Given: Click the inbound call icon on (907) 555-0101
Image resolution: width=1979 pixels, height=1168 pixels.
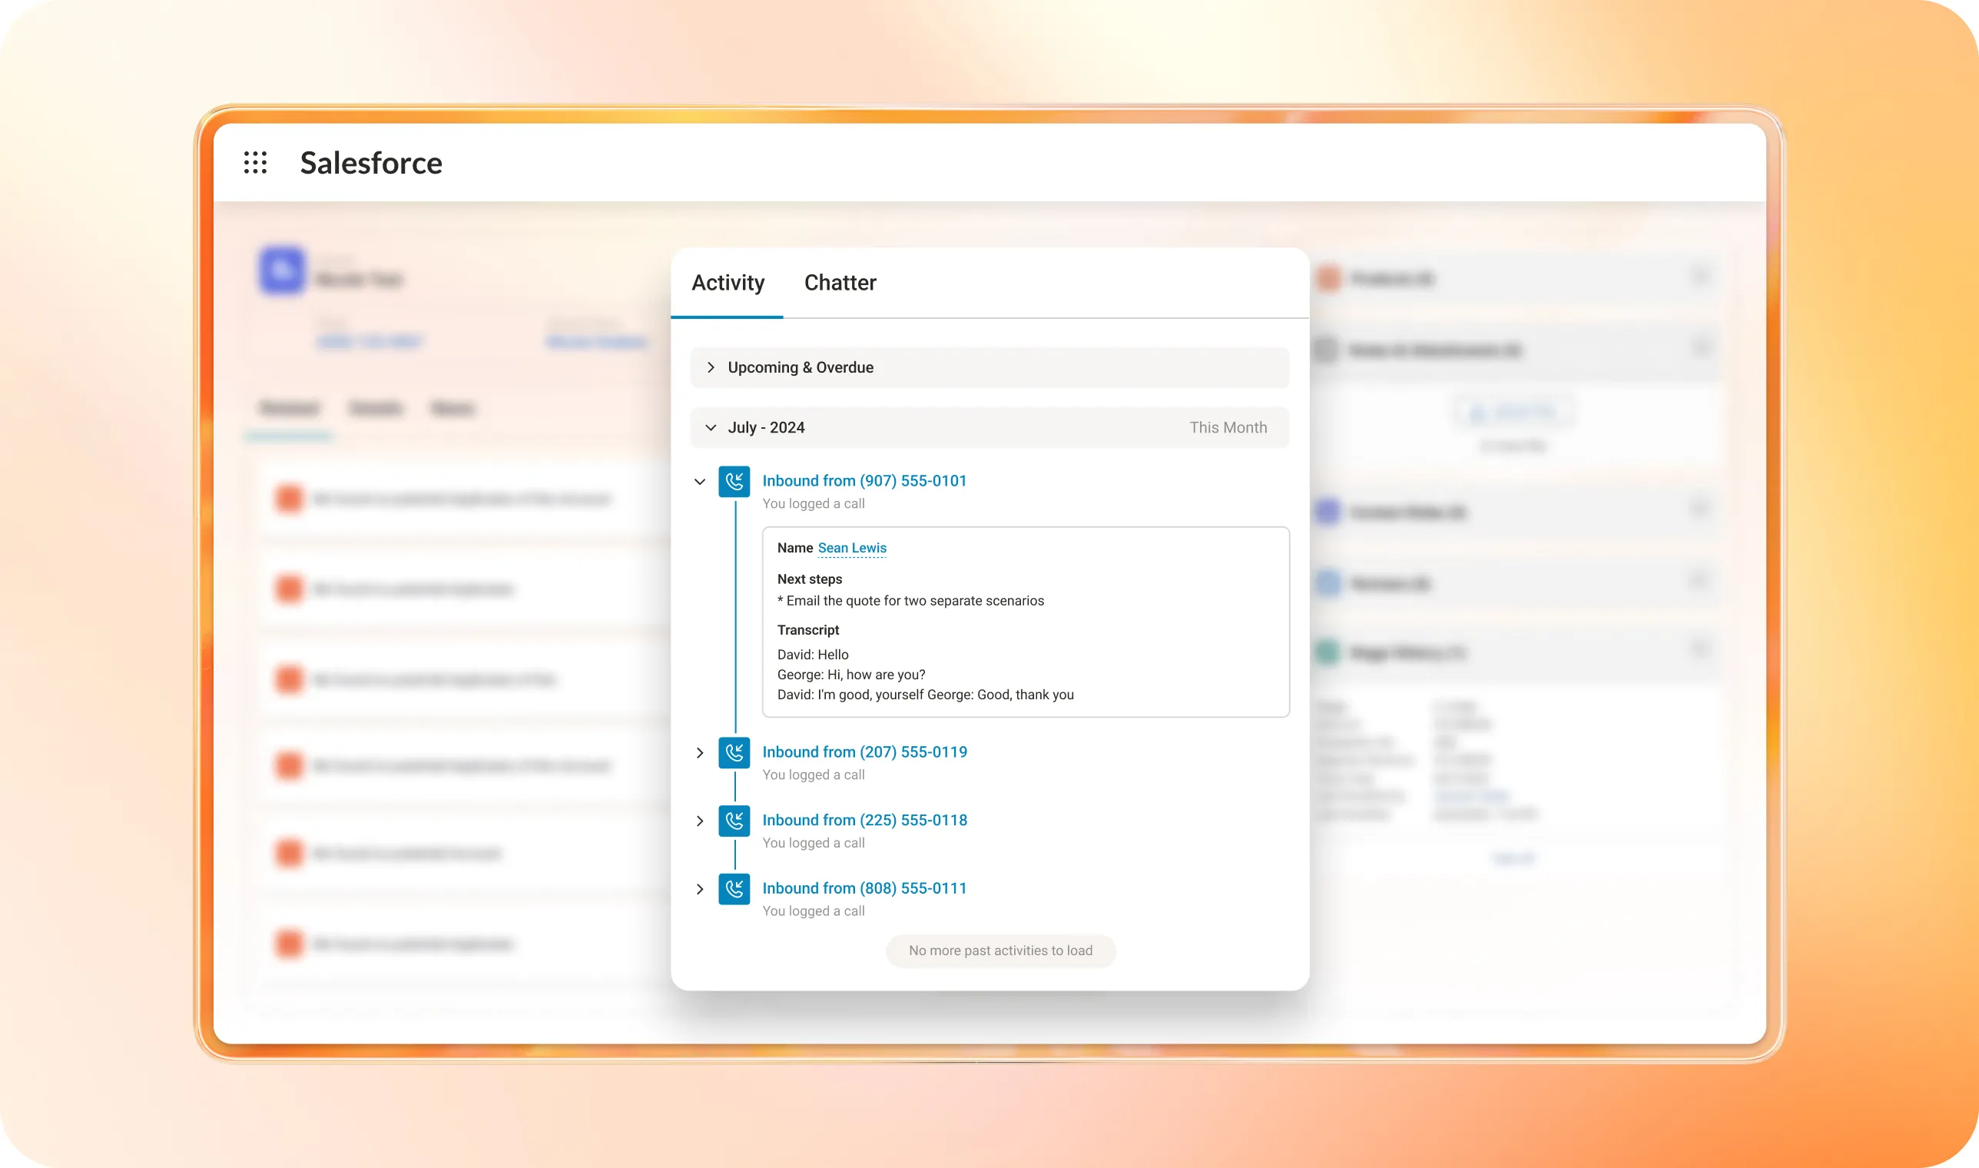Looking at the screenshot, I should [x=734, y=482].
